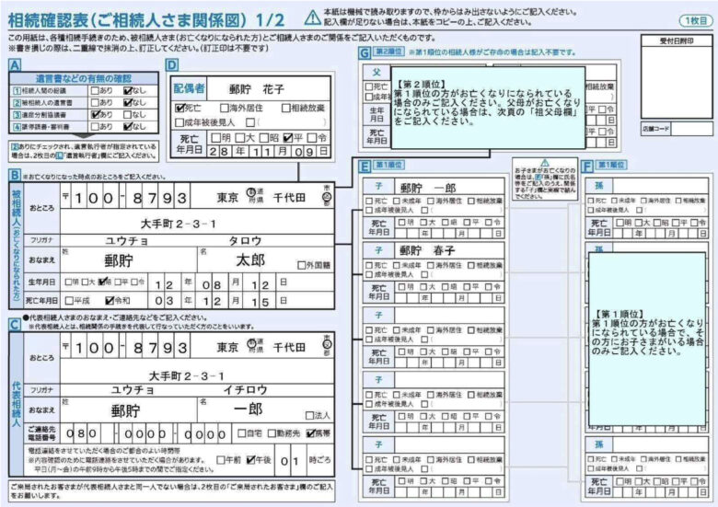Check the spouse's 相続放棄 box

285,108
